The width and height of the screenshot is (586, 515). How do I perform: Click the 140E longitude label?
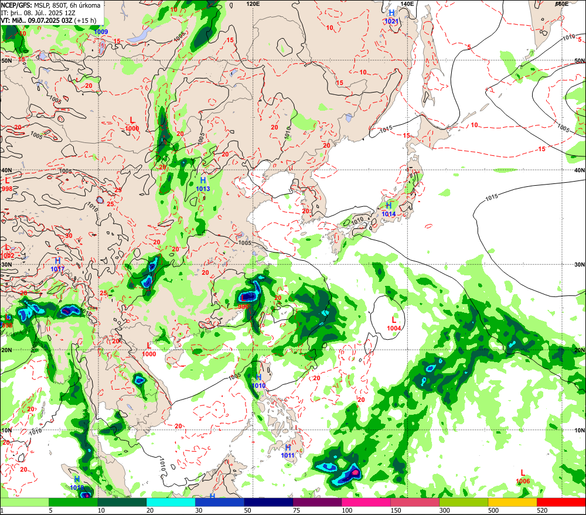[x=407, y=4]
